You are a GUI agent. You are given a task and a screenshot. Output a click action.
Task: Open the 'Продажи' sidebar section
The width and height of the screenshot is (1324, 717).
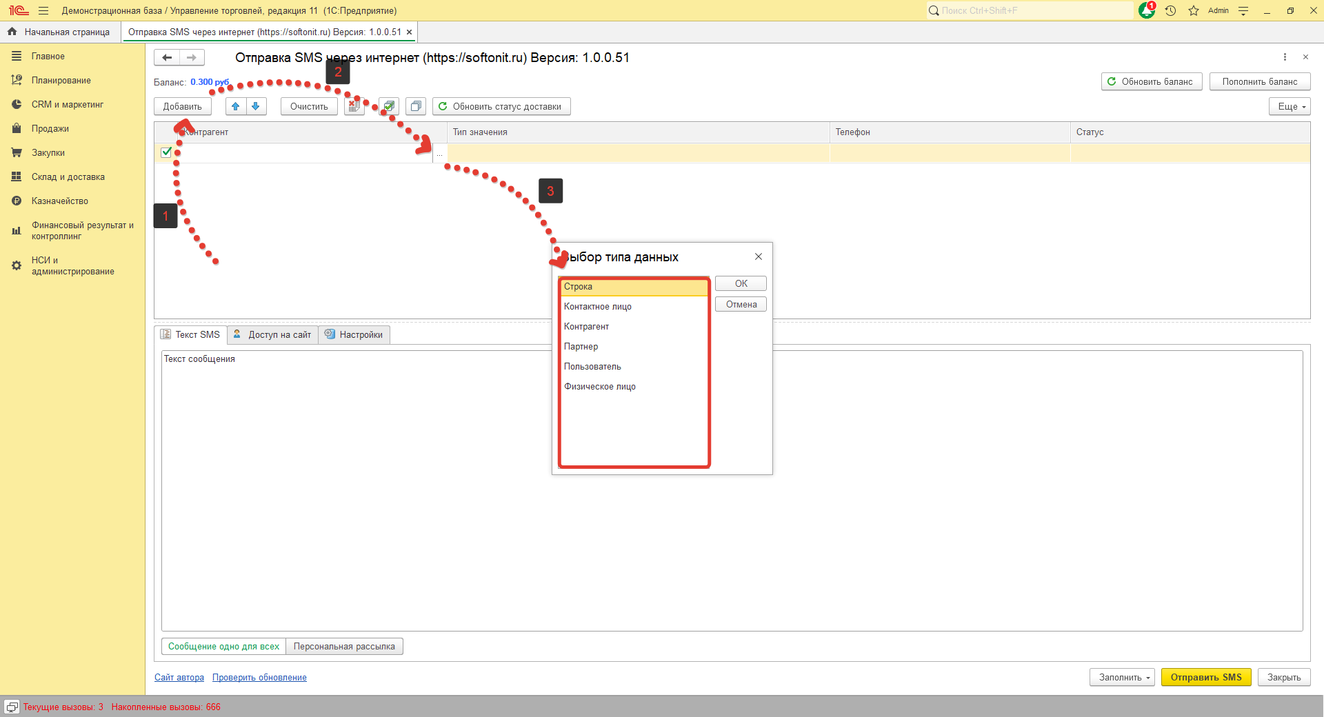coord(50,129)
